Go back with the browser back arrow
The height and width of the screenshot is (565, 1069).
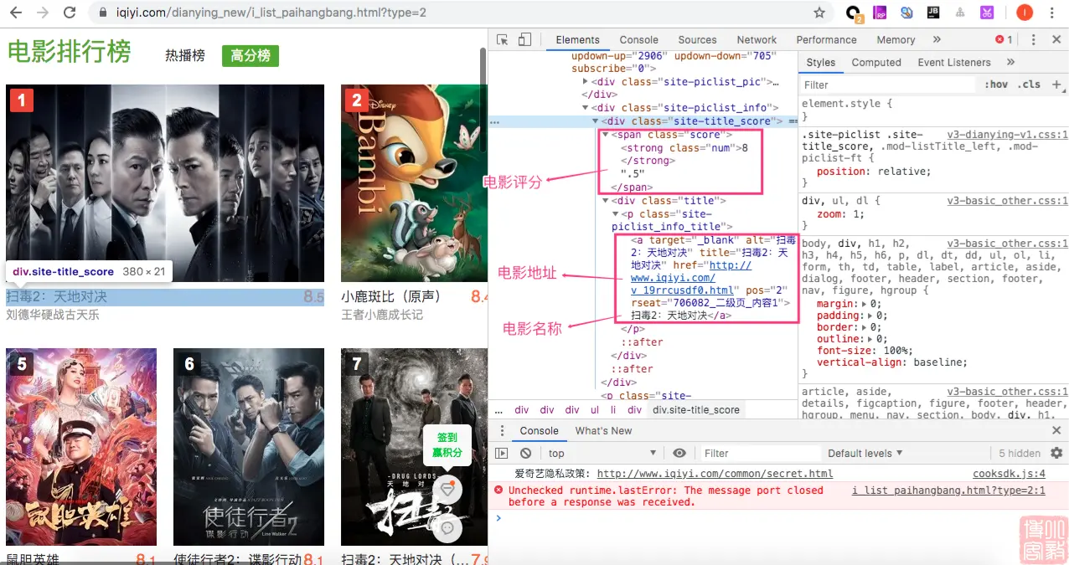pos(16,13)
